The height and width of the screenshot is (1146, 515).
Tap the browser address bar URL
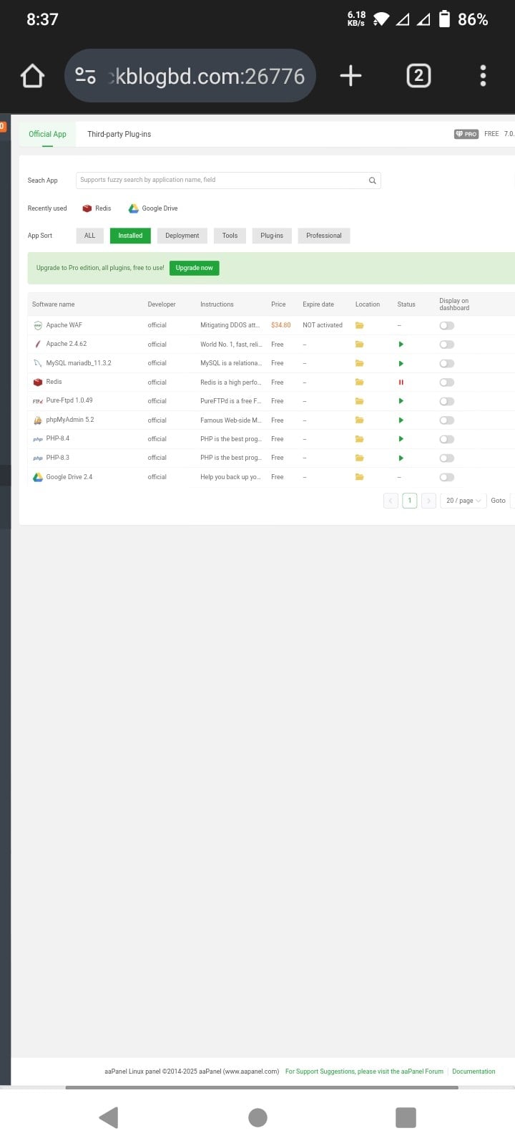click(190, 76)
